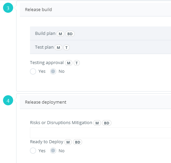The width and height of the screenshot is (171, 163).
Task: Click the T badge next to Test plan
Action: [x=66, y=48]
